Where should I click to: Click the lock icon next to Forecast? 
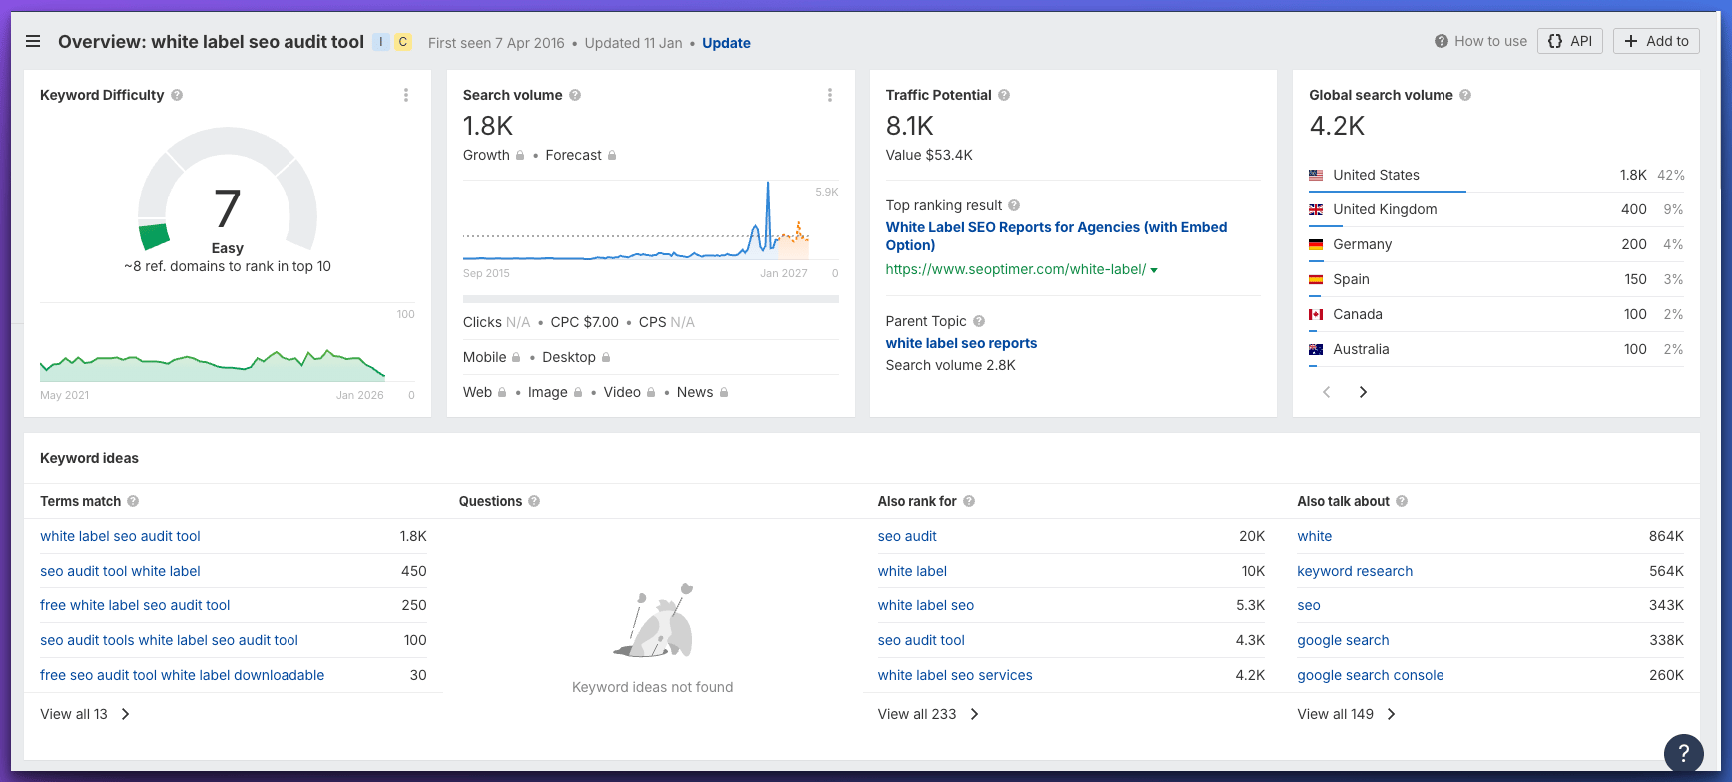point(612,155)
